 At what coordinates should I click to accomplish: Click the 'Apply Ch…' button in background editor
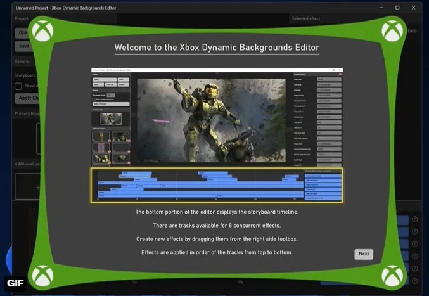27,98
